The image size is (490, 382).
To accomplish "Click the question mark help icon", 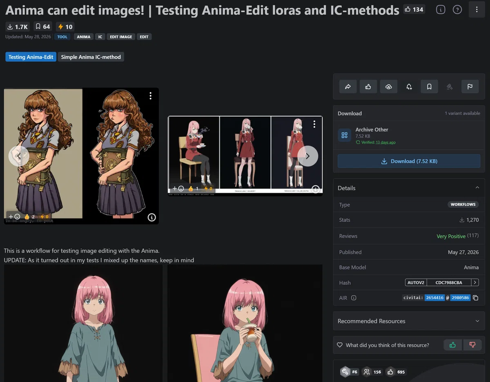I will click(457, 10).
